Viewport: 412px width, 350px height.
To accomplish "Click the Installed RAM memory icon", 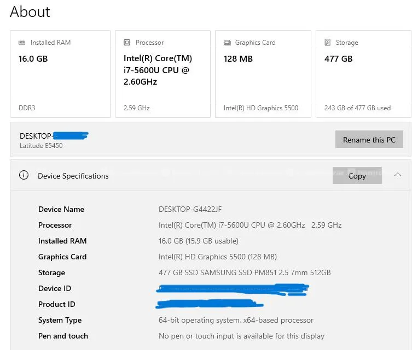I will 22,43.
